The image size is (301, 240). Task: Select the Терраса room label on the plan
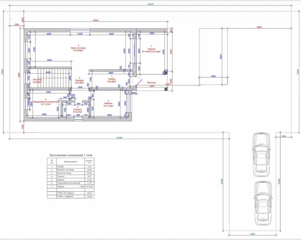point(151,49)
